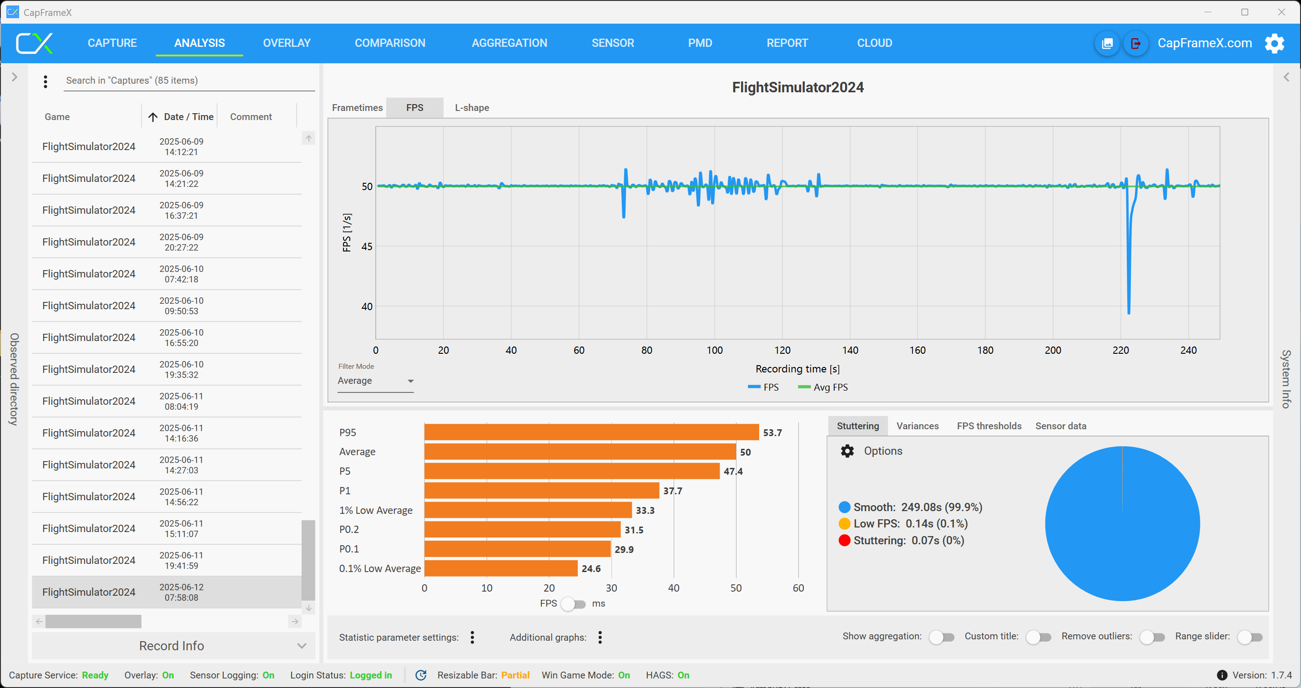The width and height of the screenshot is (1301, 688).
Task: Click the P95 bar in statistics chart
Action: tap(591, 432)
